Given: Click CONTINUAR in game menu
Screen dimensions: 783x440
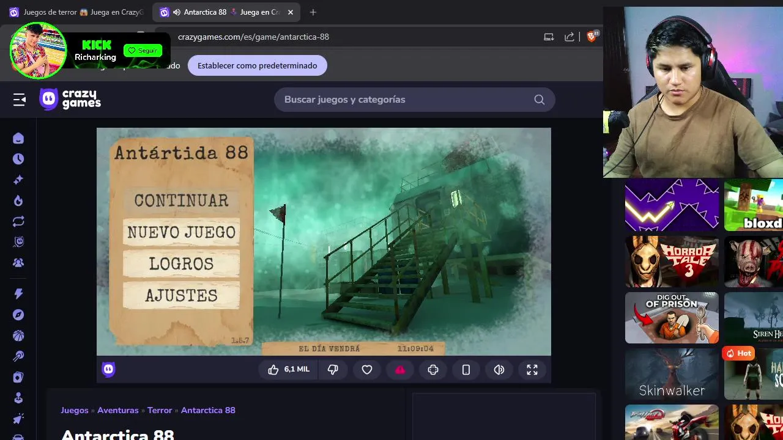Looking at the screenshot, I should [181, 200].
